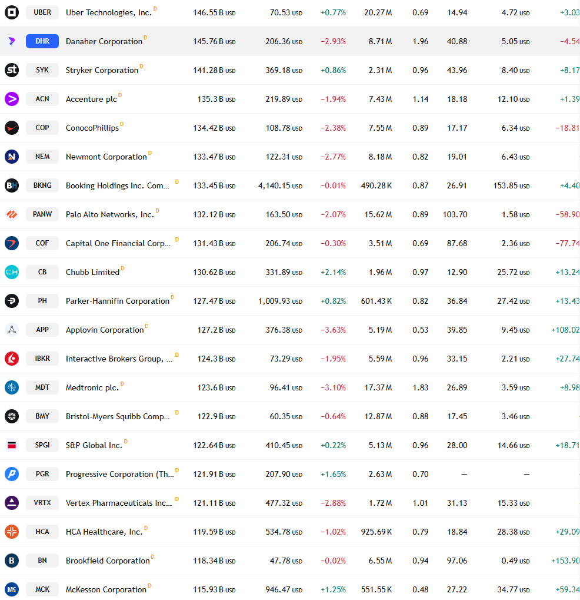The image size is (580, 600).
Task: Open Palo Alto Networks, Inc. link
Action: point(110,215)
